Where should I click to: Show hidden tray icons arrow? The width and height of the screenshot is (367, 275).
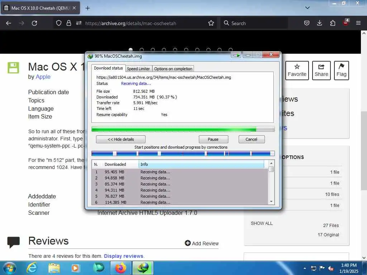pyautogui.click(x=305, y=268)
